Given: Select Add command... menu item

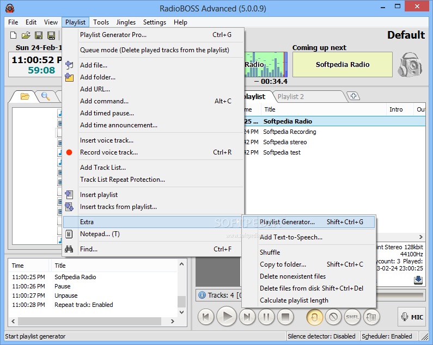Looking at the screenshot, I should pos(154,101).
